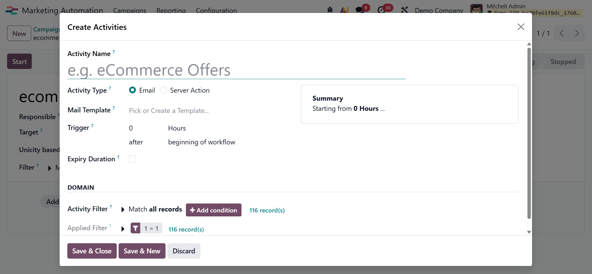Open the Campaigns menu
The width and height of the screenshot is (592, 274).
point(130,10)
